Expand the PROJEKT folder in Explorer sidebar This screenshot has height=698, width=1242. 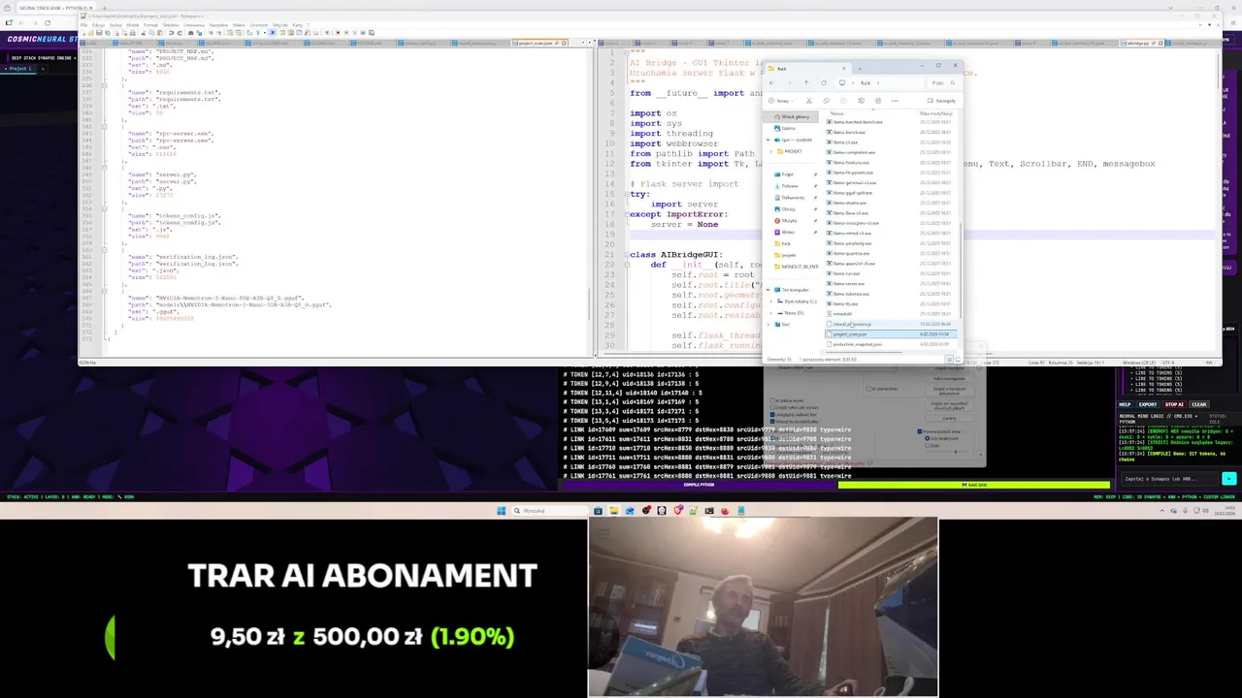point(770,151)
